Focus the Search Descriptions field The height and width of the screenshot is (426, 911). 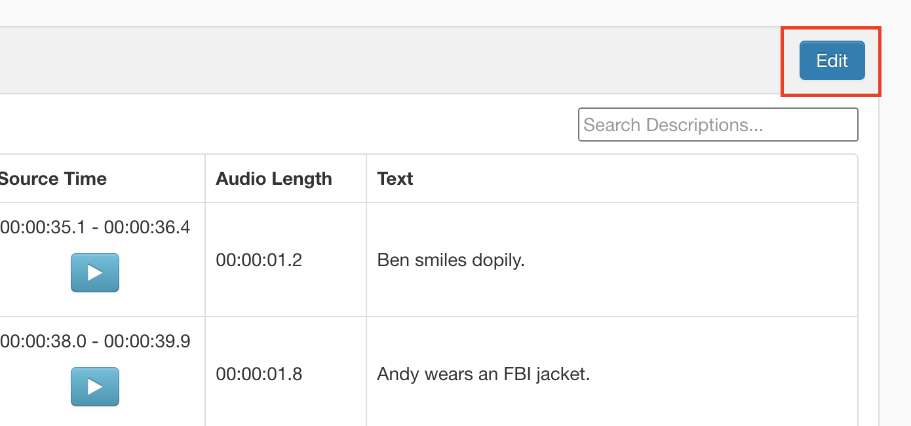point(718,125)
